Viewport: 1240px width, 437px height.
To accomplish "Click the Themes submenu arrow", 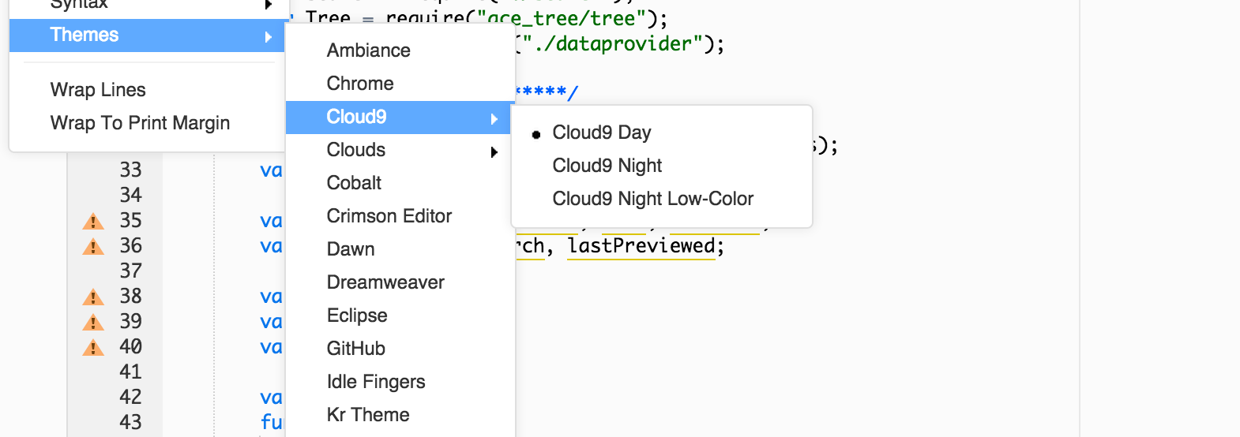I will (x=269, y=36).
